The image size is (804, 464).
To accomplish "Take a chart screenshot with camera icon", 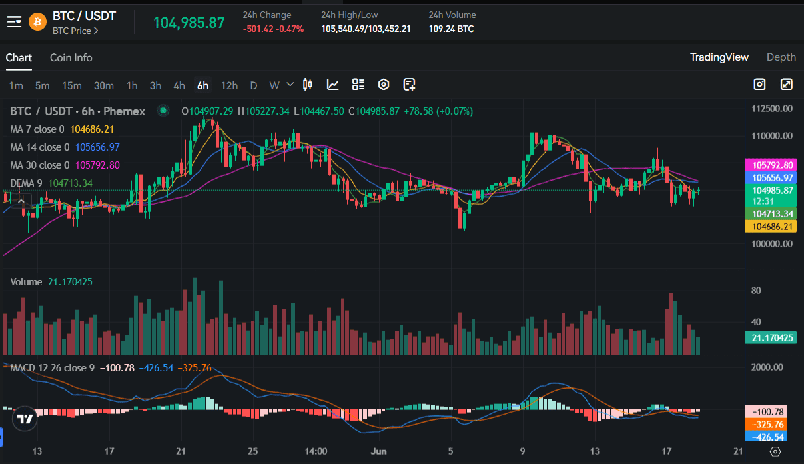I will [759, 85].
